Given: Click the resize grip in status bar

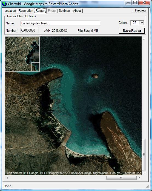Looking at the screenshot, I should coord(148,187).
